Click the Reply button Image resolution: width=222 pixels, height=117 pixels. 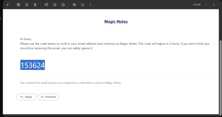(26, 97)
